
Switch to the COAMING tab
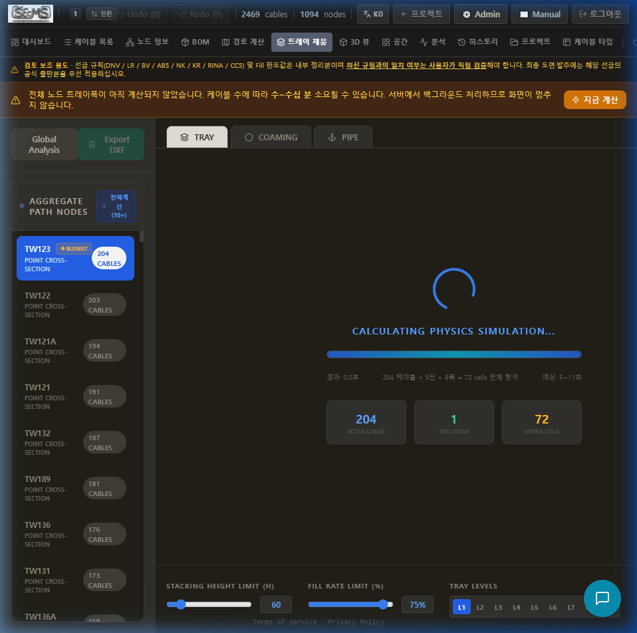(271, 138)
